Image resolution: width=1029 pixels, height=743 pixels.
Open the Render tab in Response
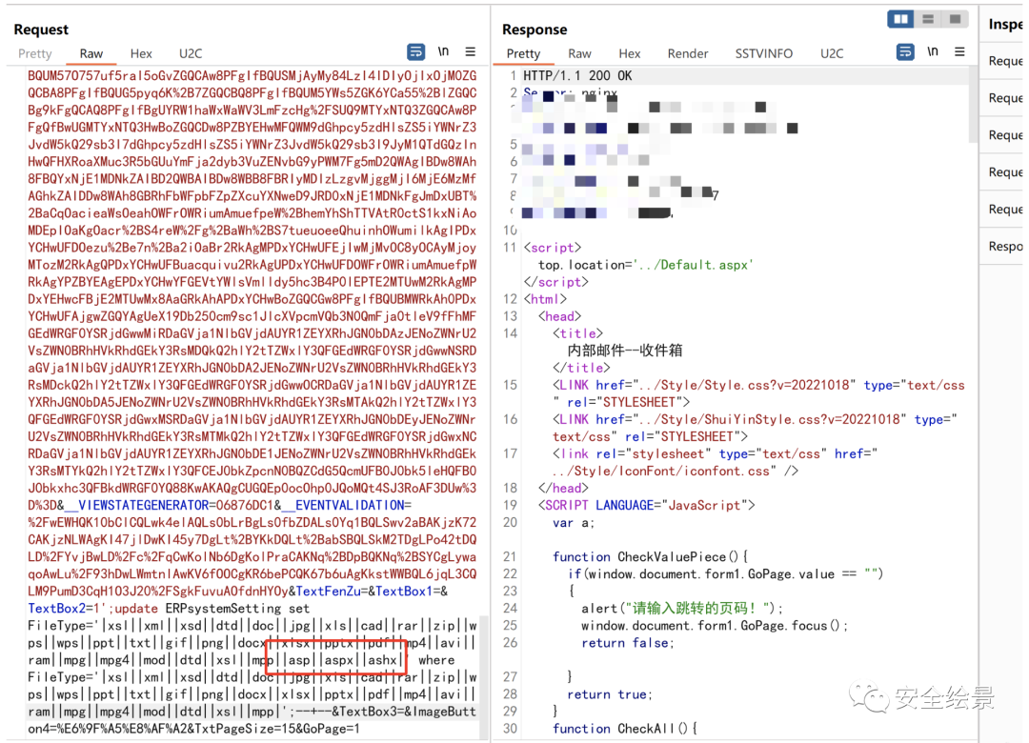(x=688, y=54)
